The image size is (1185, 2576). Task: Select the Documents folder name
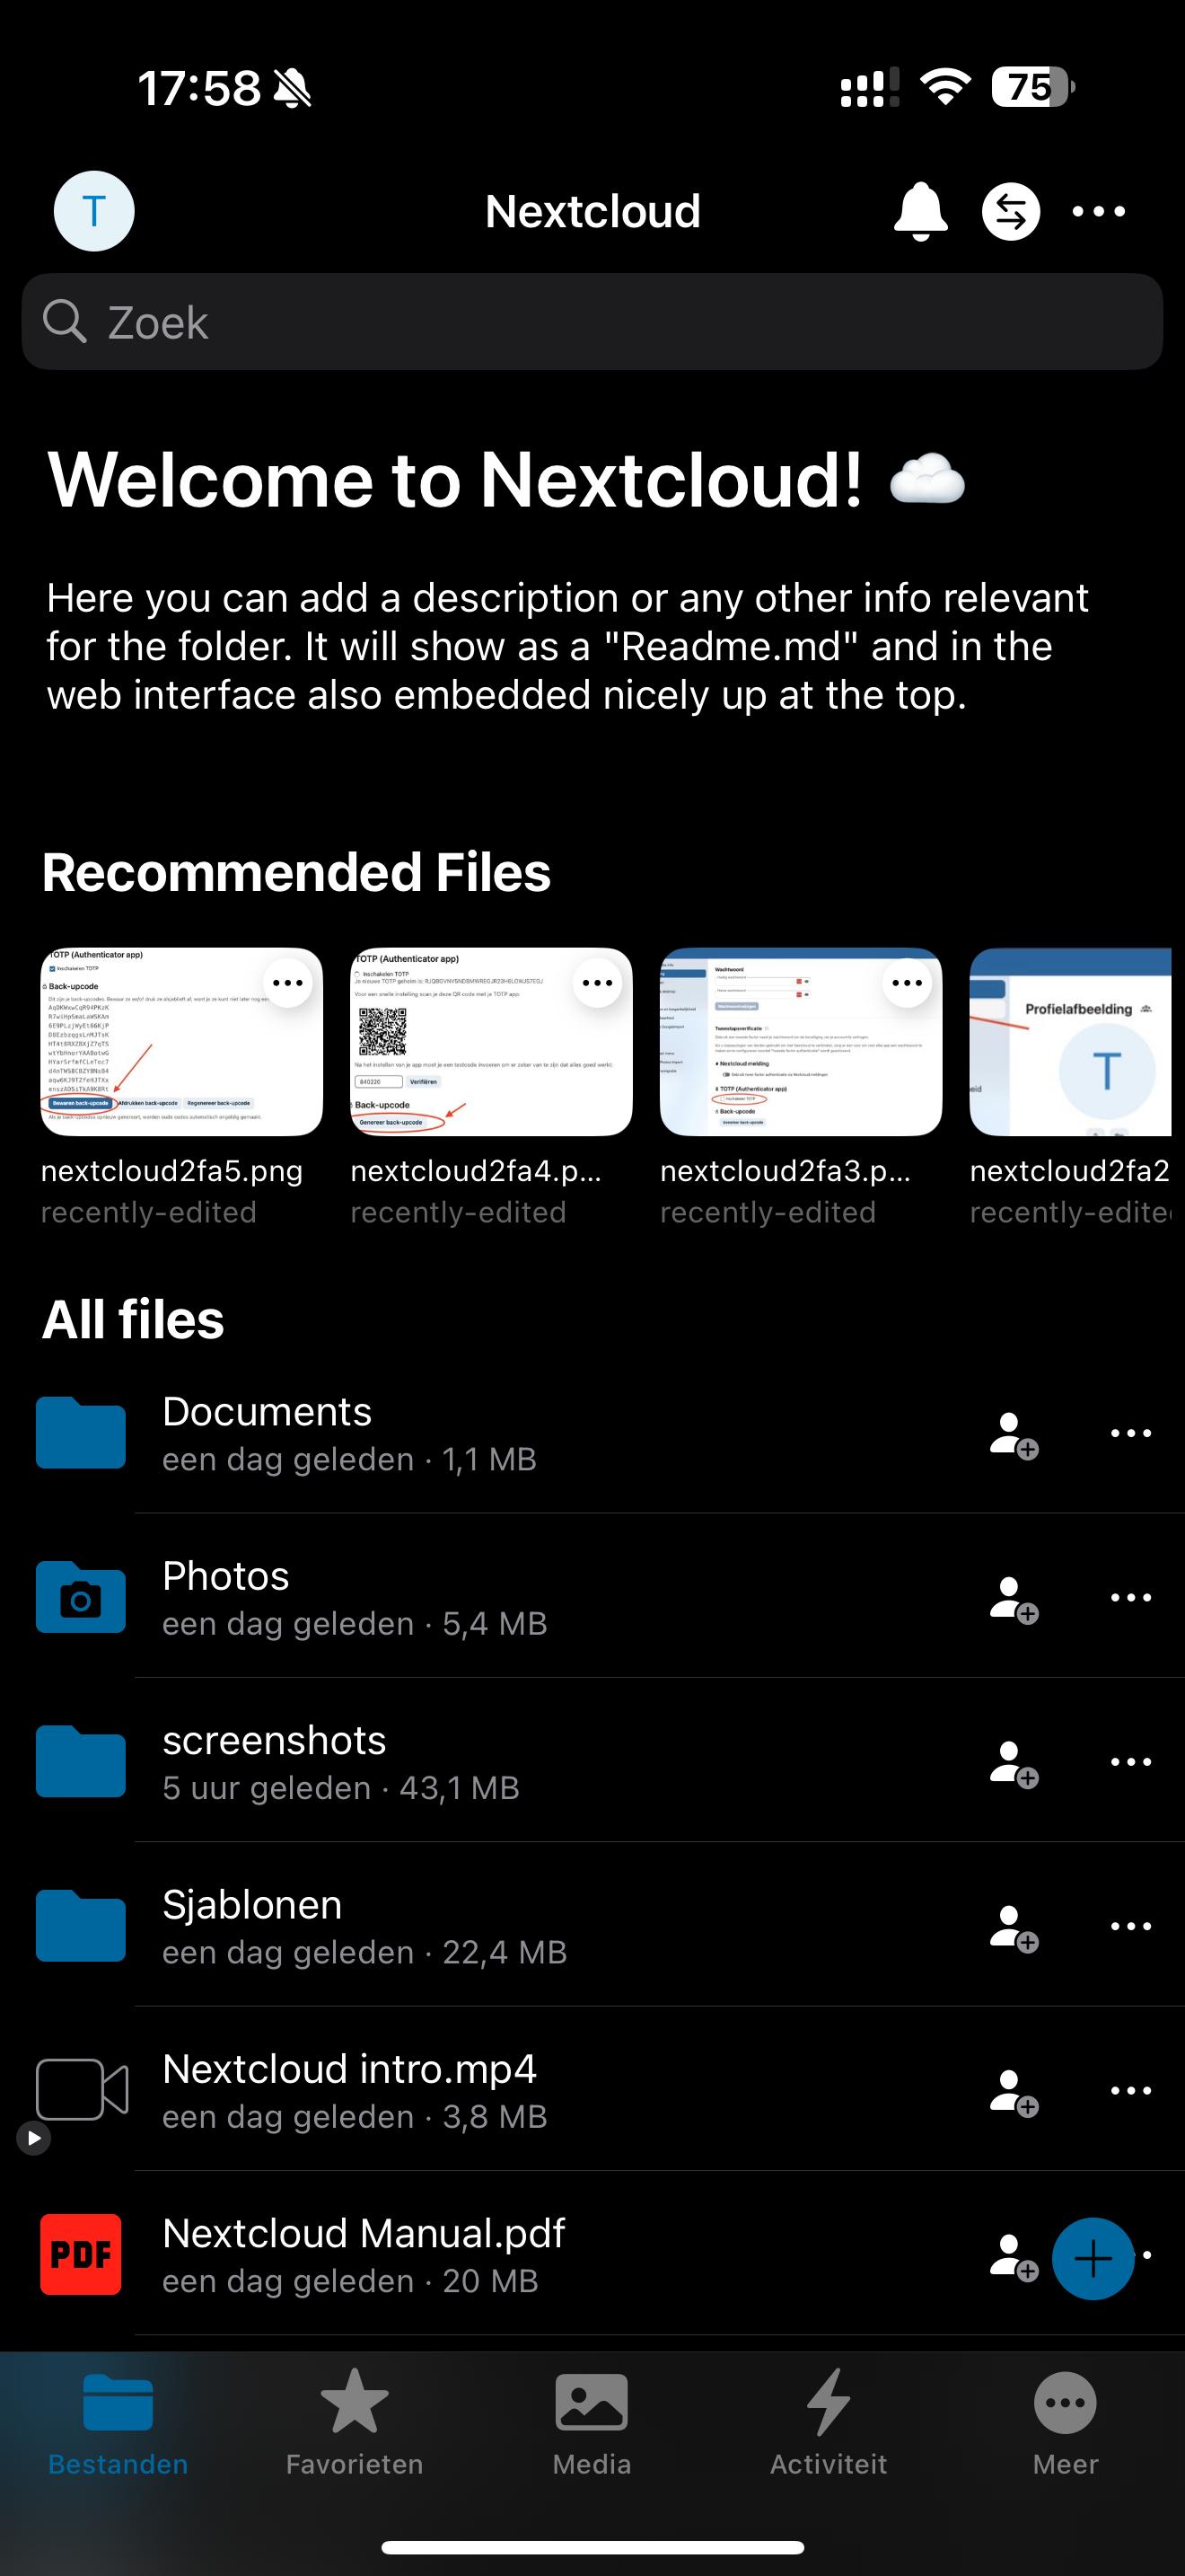coord(267,1411)
